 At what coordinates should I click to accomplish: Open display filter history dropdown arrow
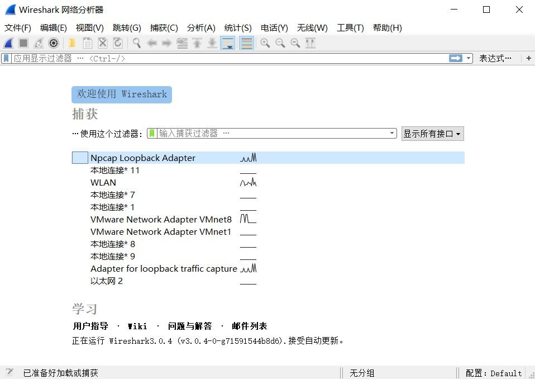click(469, 58)
